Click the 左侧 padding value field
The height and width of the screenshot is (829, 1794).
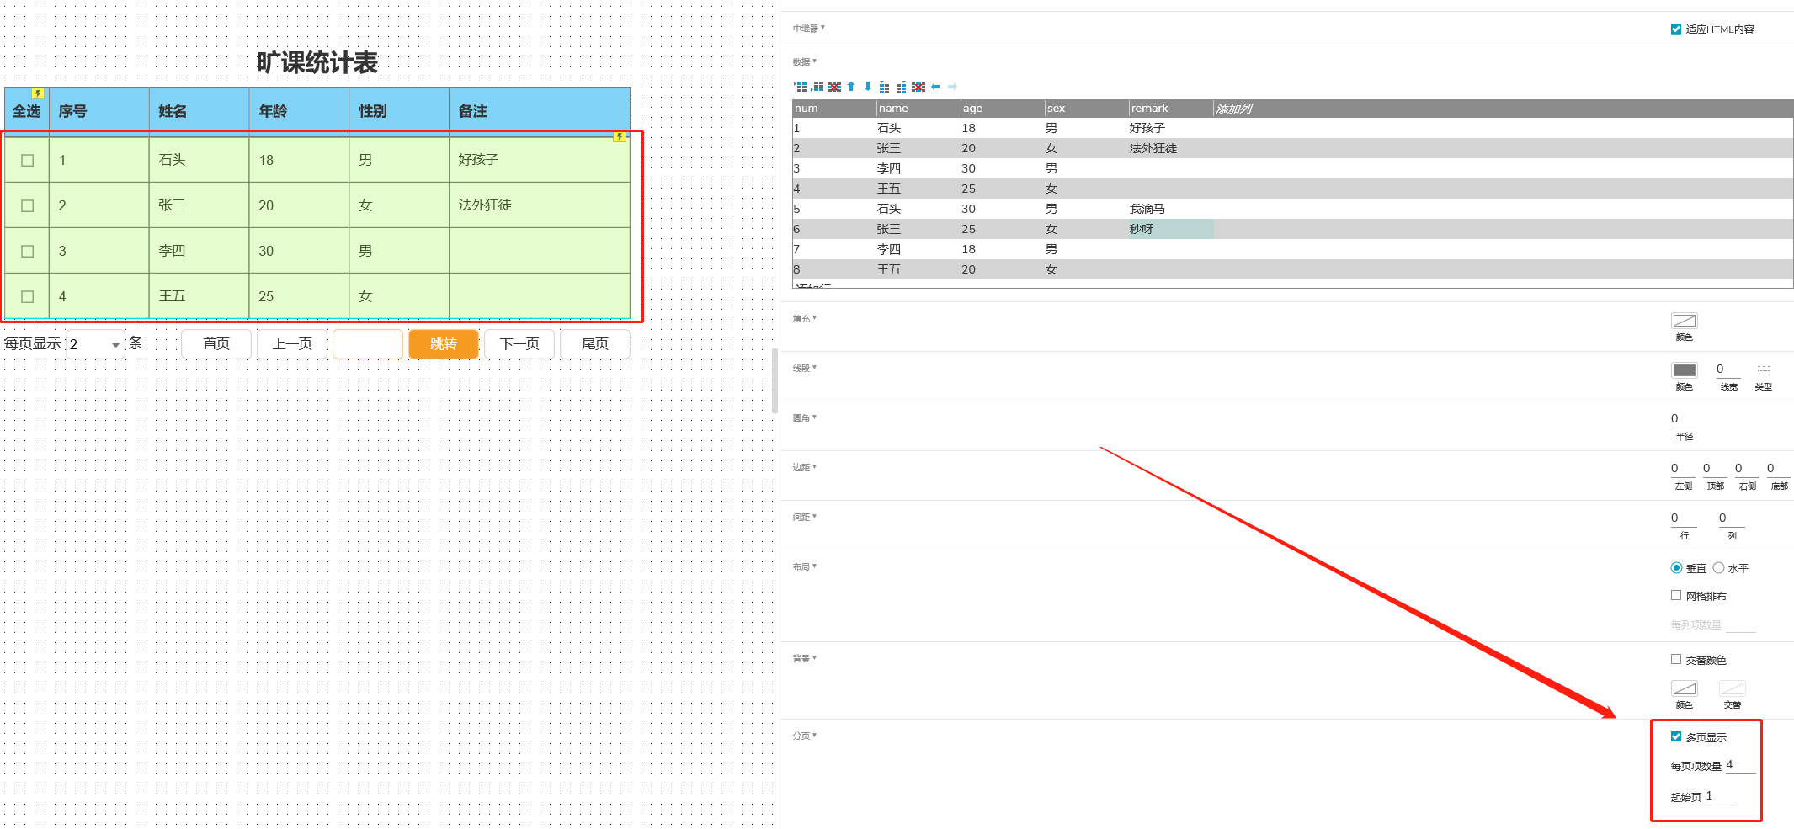1683,469
